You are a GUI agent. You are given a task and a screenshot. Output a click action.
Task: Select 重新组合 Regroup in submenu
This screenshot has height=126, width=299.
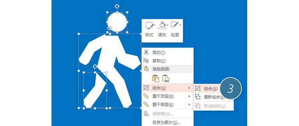[214, 97]
